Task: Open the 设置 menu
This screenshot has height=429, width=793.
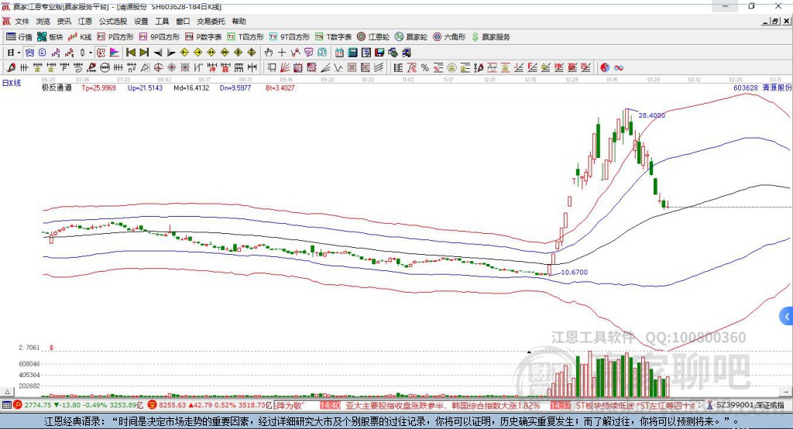Action: [x=141, y=21]
